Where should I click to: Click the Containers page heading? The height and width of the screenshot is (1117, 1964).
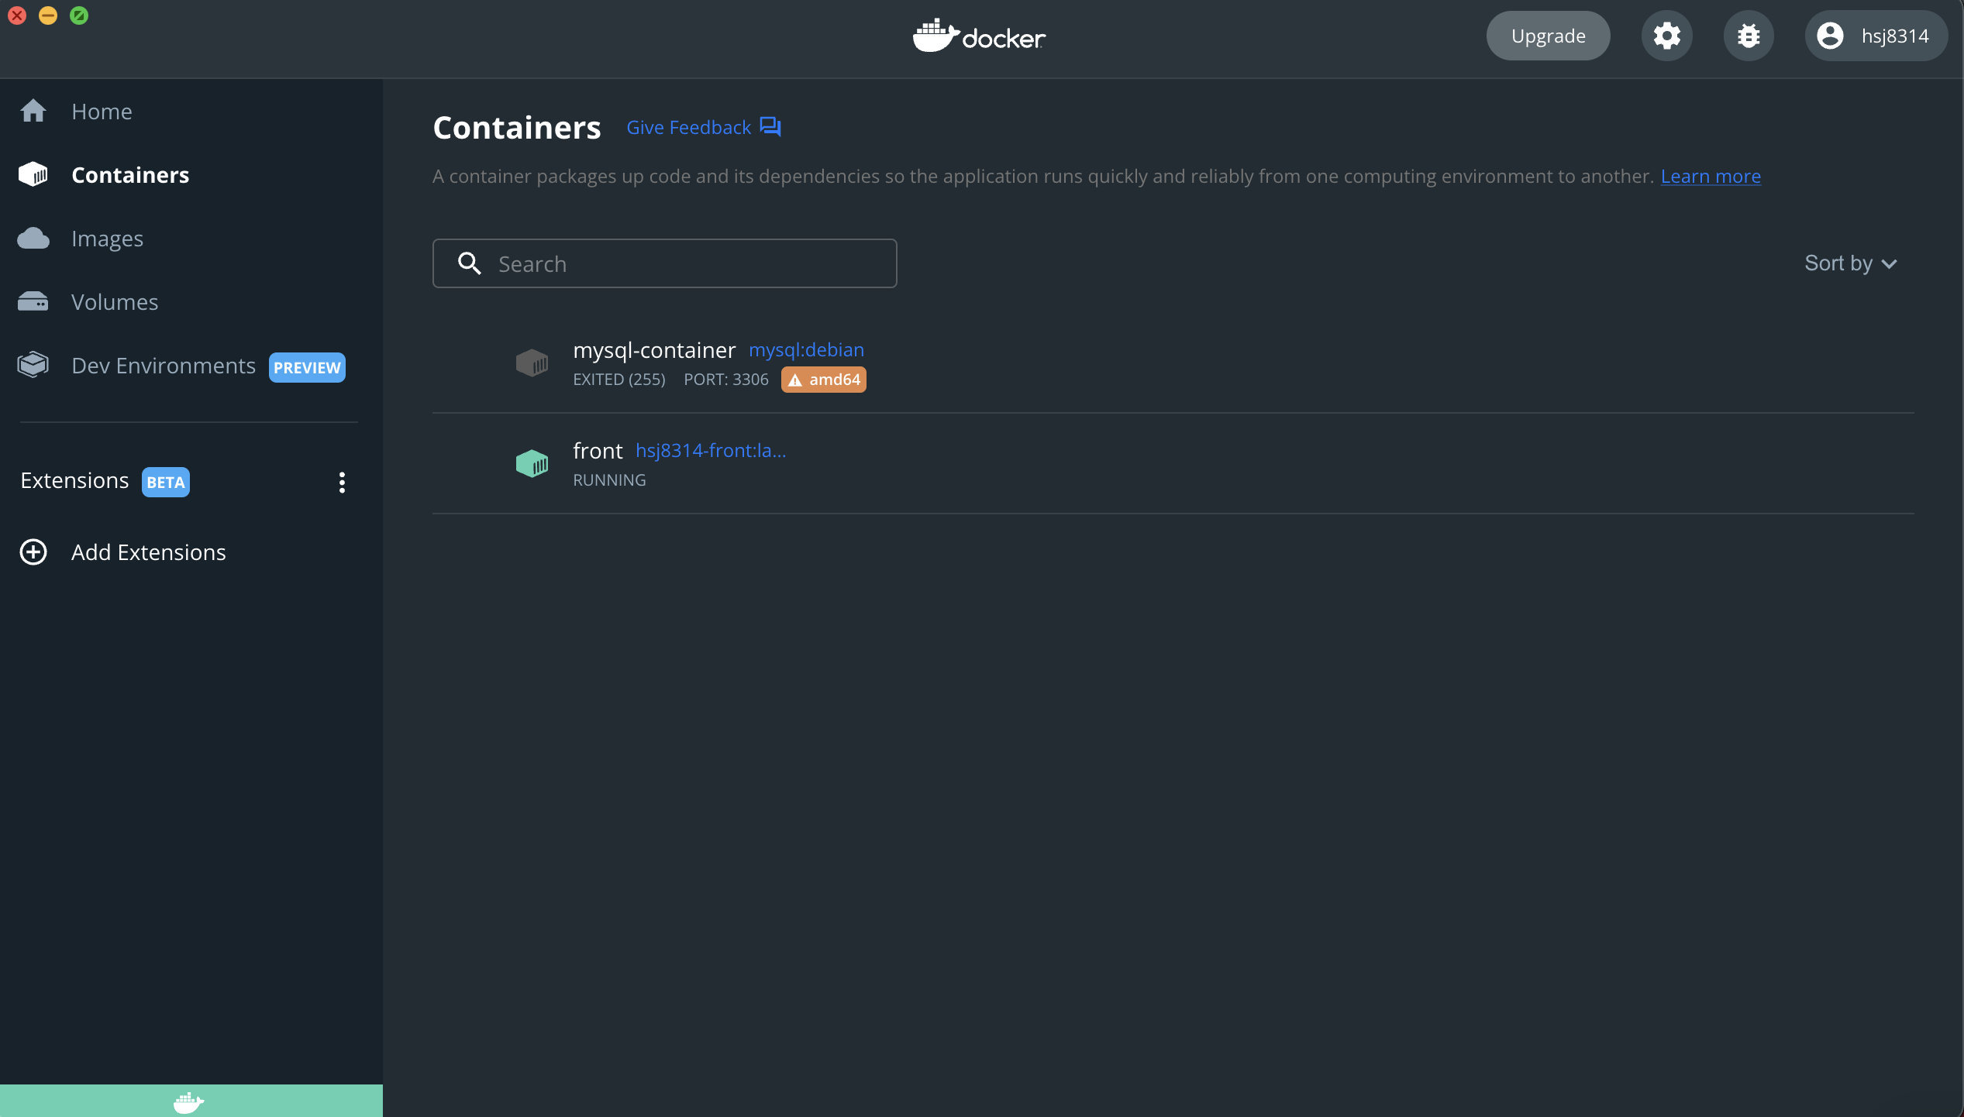(x=517, y=128)
